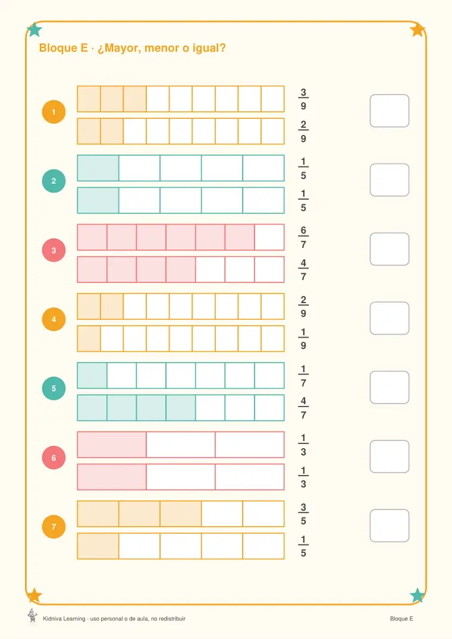Viewport: 452px width, 639px height.
Task: Click the pink number 3 circle badge
Action: tap(54, 250)
